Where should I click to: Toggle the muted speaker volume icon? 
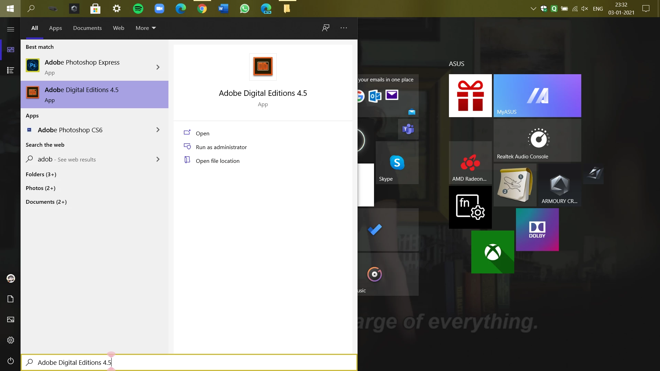pyautogui.click(x=584, y=9)
